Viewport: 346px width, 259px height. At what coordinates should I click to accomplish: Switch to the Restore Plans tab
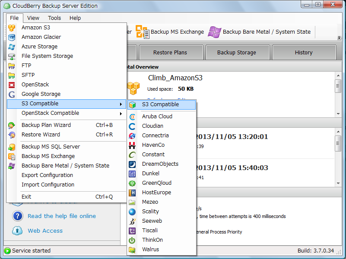tap(171, 53)
